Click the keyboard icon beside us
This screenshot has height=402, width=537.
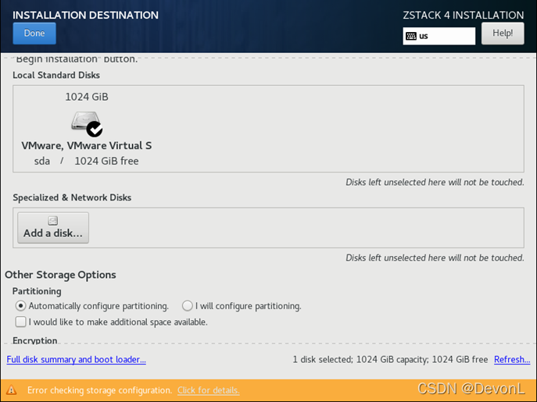click(411, 36)
